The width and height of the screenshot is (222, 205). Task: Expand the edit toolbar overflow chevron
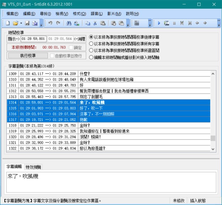(x=128, y=23)
